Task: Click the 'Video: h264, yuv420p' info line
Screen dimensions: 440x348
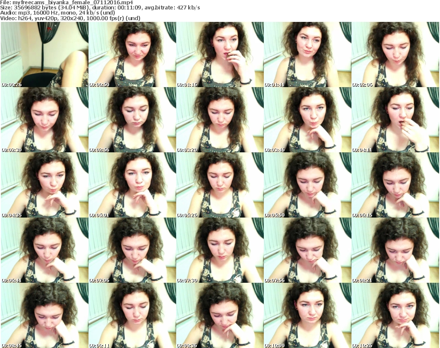Action: [x=70, y=18]
